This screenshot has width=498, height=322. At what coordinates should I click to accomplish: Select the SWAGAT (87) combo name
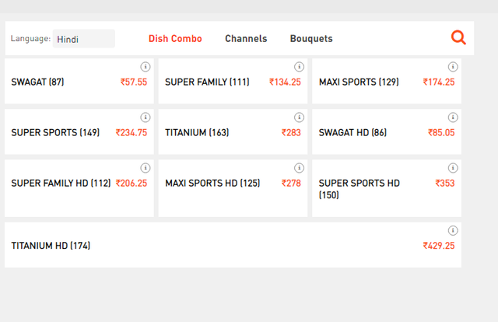click(37, 82)
